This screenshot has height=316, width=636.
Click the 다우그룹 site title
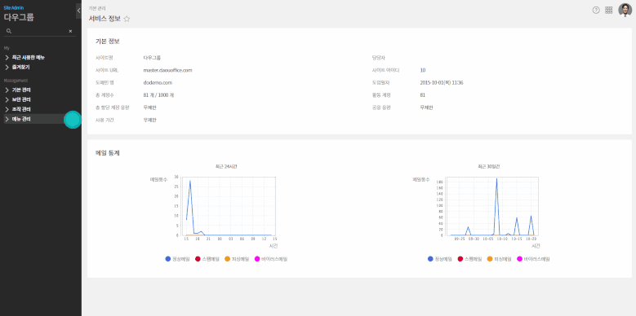(x=19, y=17)
